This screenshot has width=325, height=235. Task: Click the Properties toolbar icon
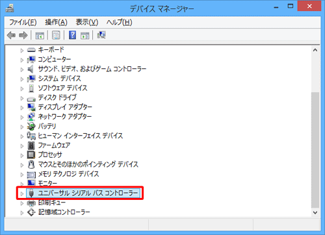pyautogui.click(x=56, y=35)
